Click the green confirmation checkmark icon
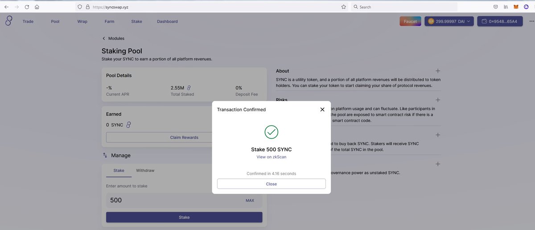Image resolution: width=535 pixels, height=230 pixels. [272, 132]
